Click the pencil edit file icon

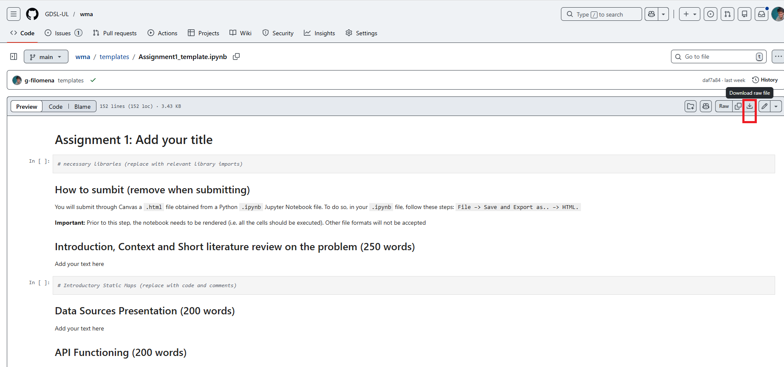(764, 106)
